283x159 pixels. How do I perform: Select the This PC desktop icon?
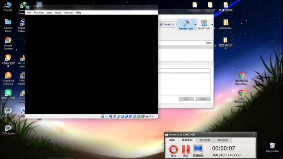click(x=8, y=7)
